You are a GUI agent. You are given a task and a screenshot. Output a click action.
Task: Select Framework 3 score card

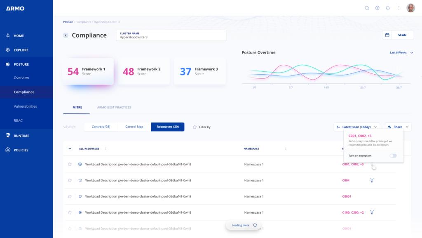click(200, 71)
